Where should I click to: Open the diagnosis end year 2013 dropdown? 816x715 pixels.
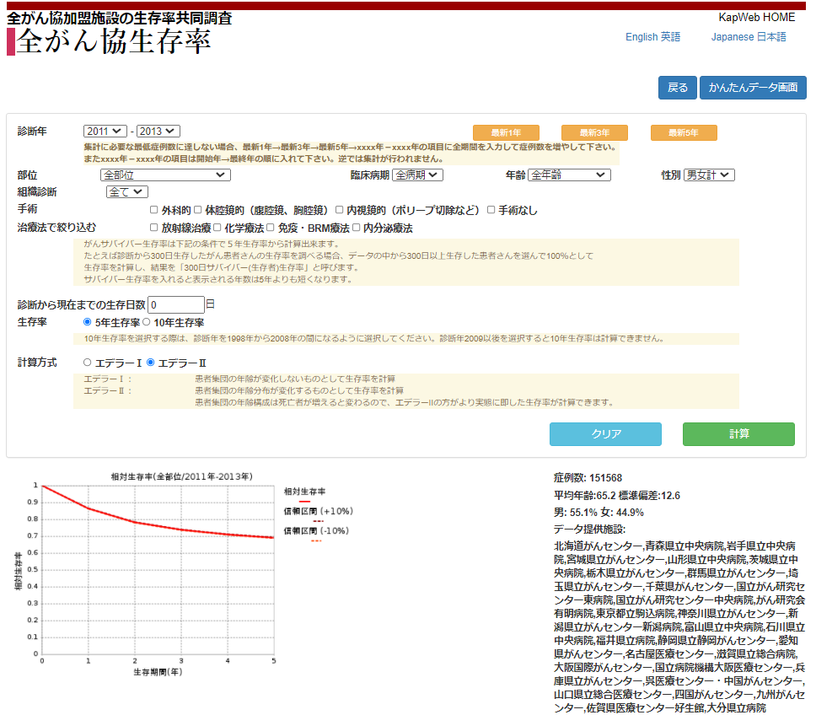158,132
